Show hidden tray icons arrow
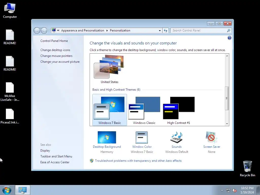Screen dimensions: 260x195 (x=222, y=190)
